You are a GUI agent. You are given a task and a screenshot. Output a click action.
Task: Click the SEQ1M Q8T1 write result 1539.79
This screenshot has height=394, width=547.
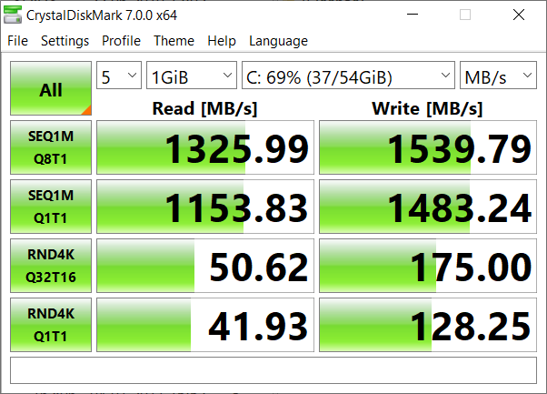click(x=428, y=147)
